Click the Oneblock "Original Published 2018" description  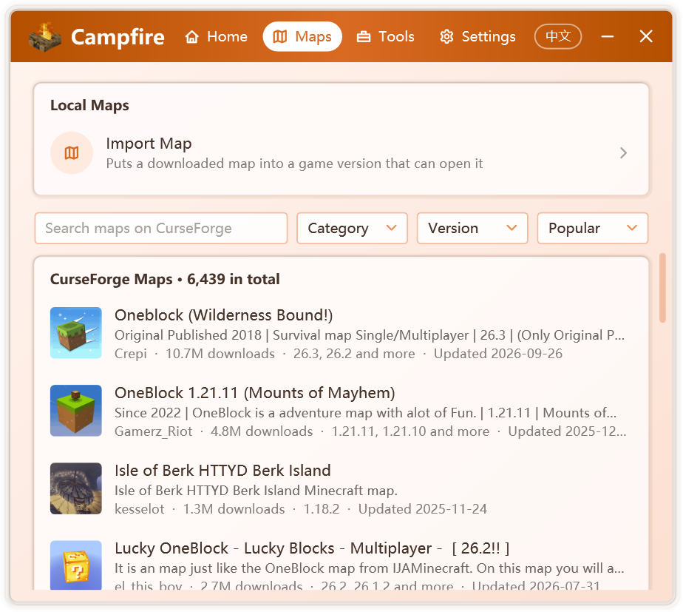click(x=370, y=335)
